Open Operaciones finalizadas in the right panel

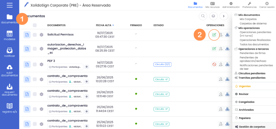tap(255, 40)
